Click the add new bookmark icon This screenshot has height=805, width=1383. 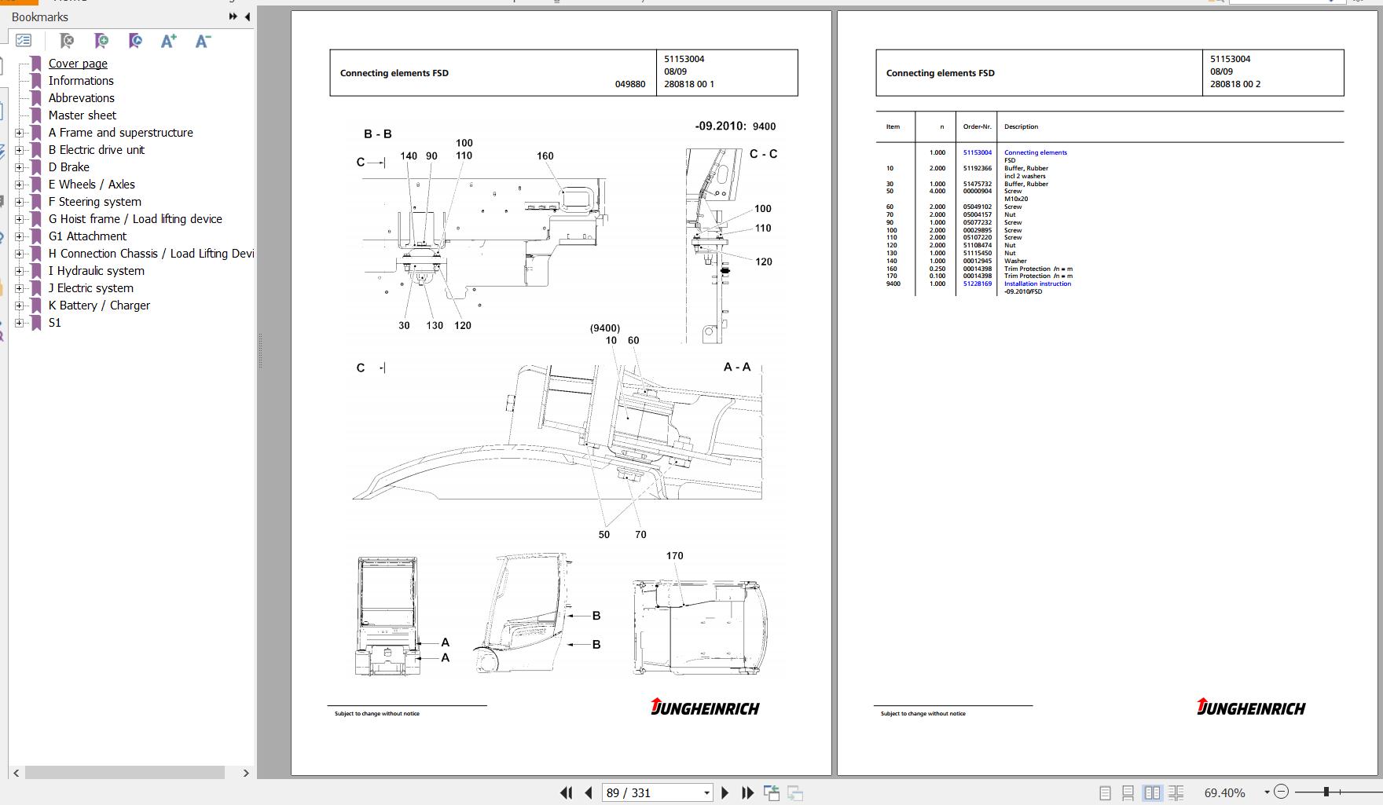tap(101, 40)
